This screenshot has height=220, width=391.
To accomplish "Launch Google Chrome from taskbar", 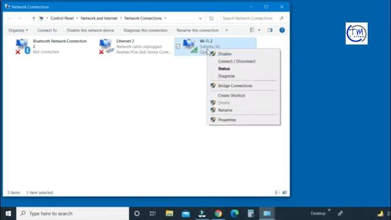I will click(x=218, y=213).
